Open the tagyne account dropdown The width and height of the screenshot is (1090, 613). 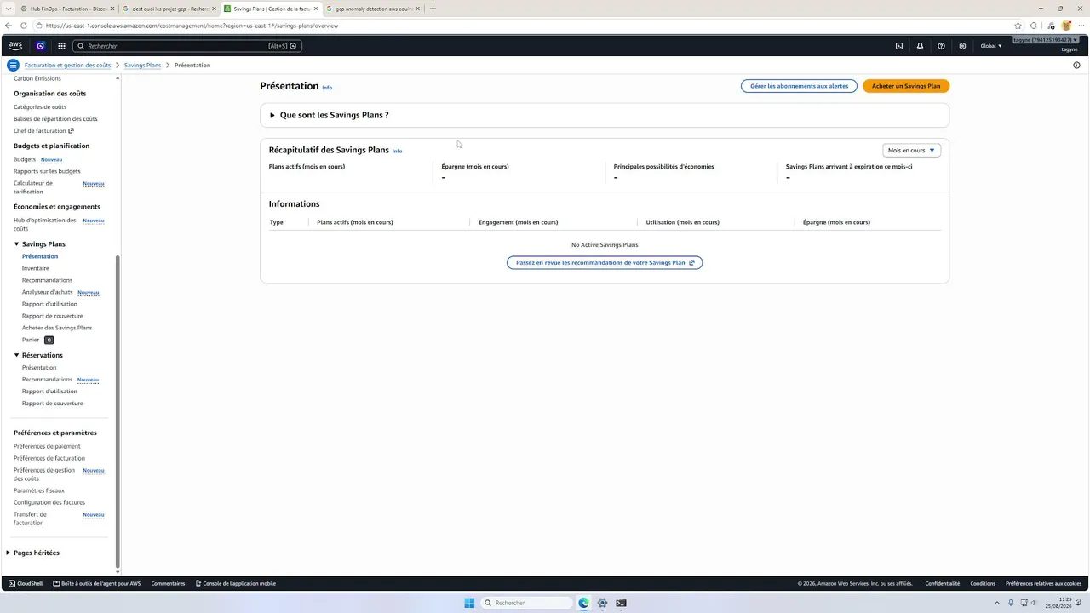point(1047,40)
